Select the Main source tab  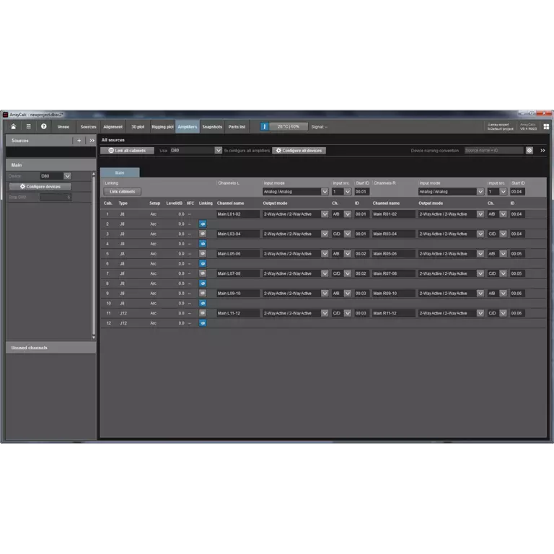(x=120, y=173)
